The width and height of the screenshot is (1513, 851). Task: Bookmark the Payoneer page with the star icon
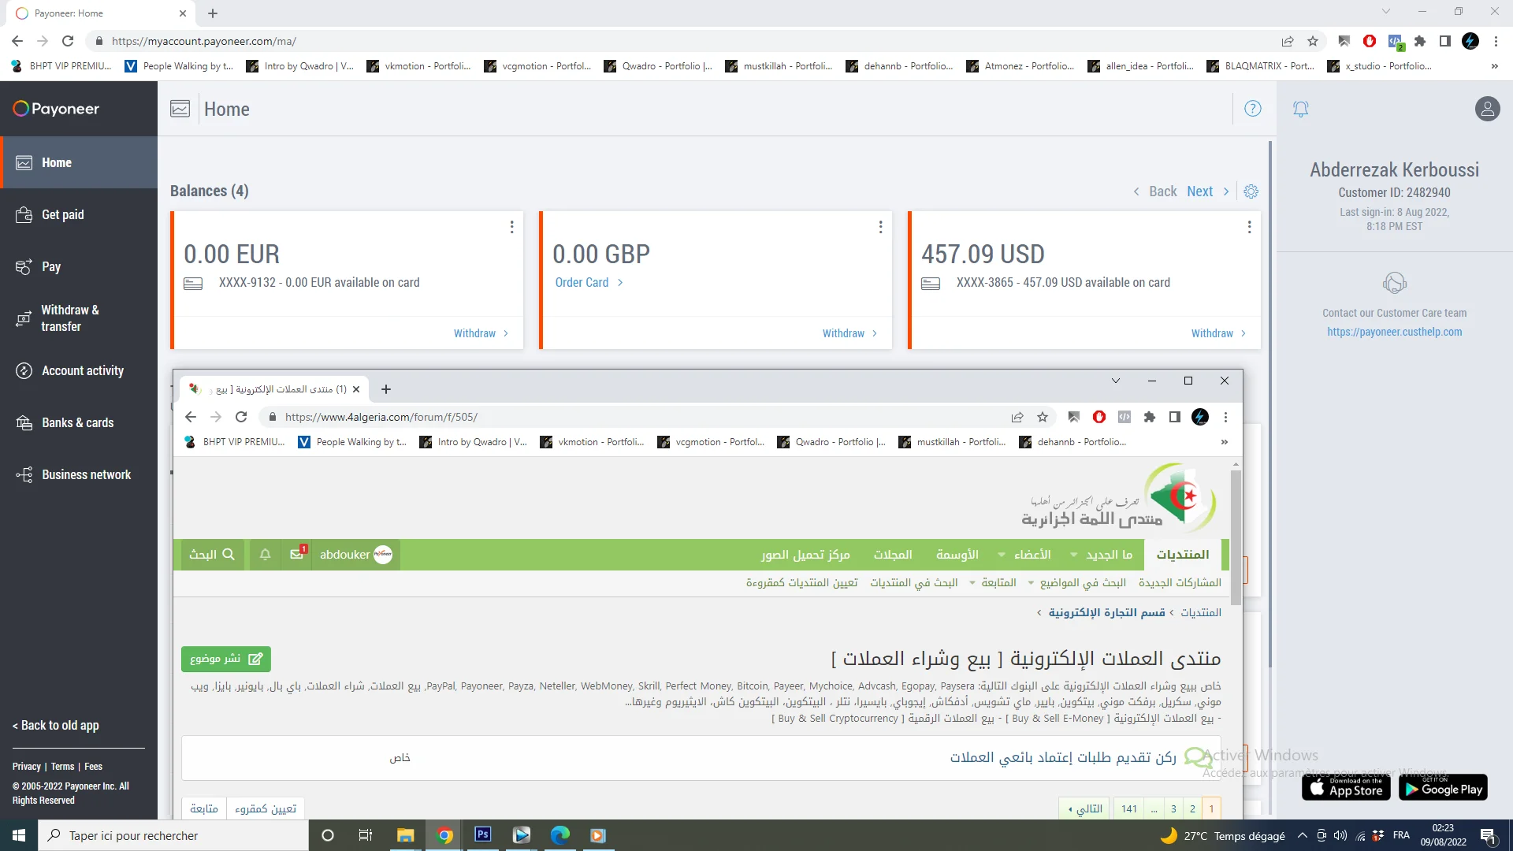pyautogui.click(x=1312, y=41)
